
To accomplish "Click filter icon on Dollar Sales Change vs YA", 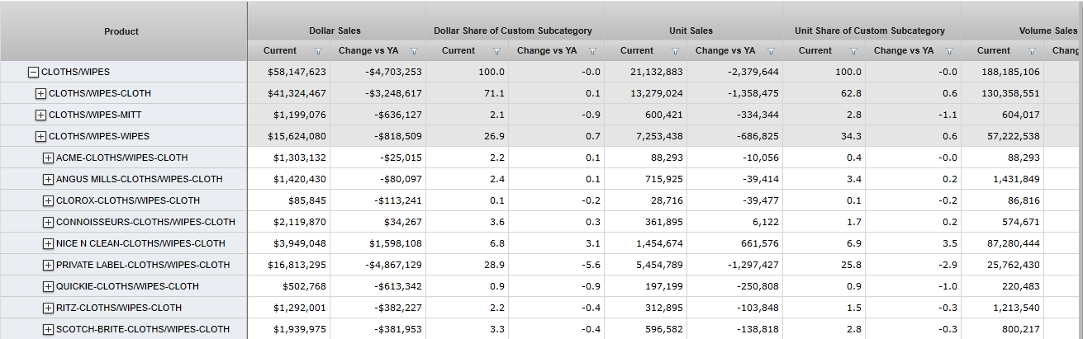I will 414,51.
